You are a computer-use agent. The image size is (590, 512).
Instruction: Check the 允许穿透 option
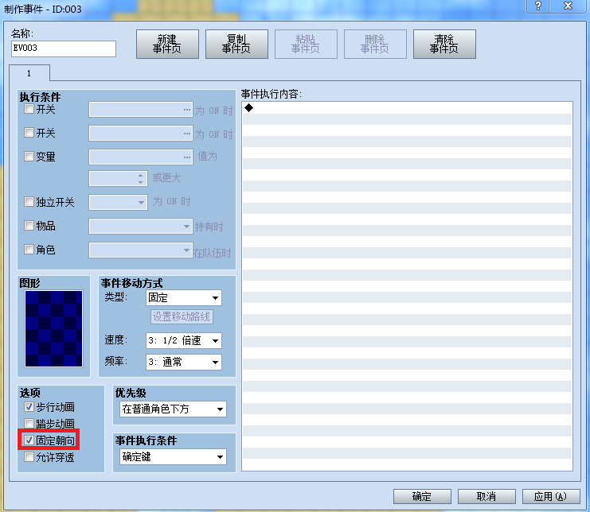(29, 457)
